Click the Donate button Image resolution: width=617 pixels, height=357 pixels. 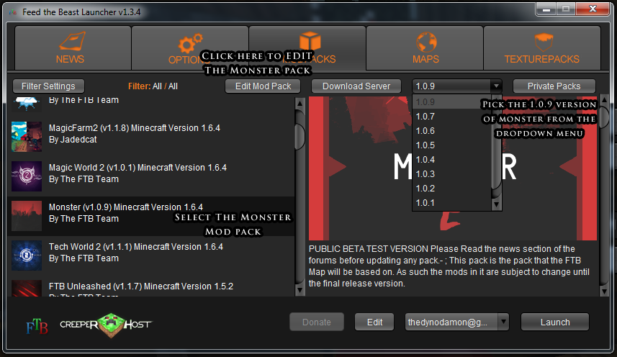(x=317, y=322)
